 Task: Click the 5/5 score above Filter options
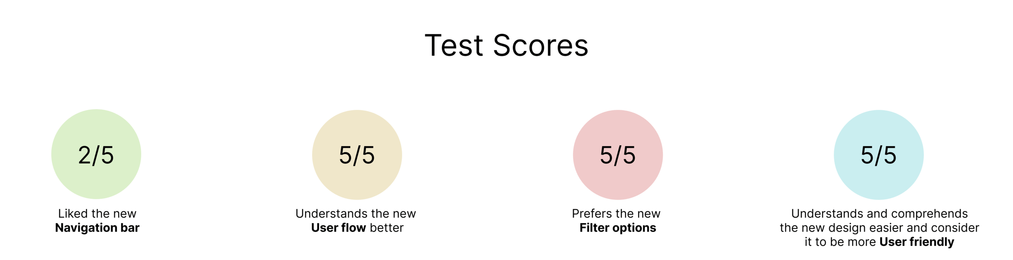(x=618, y=155)
